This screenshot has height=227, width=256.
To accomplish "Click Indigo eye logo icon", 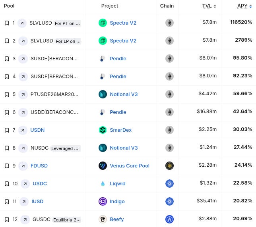I will click(x=103, y=202).
